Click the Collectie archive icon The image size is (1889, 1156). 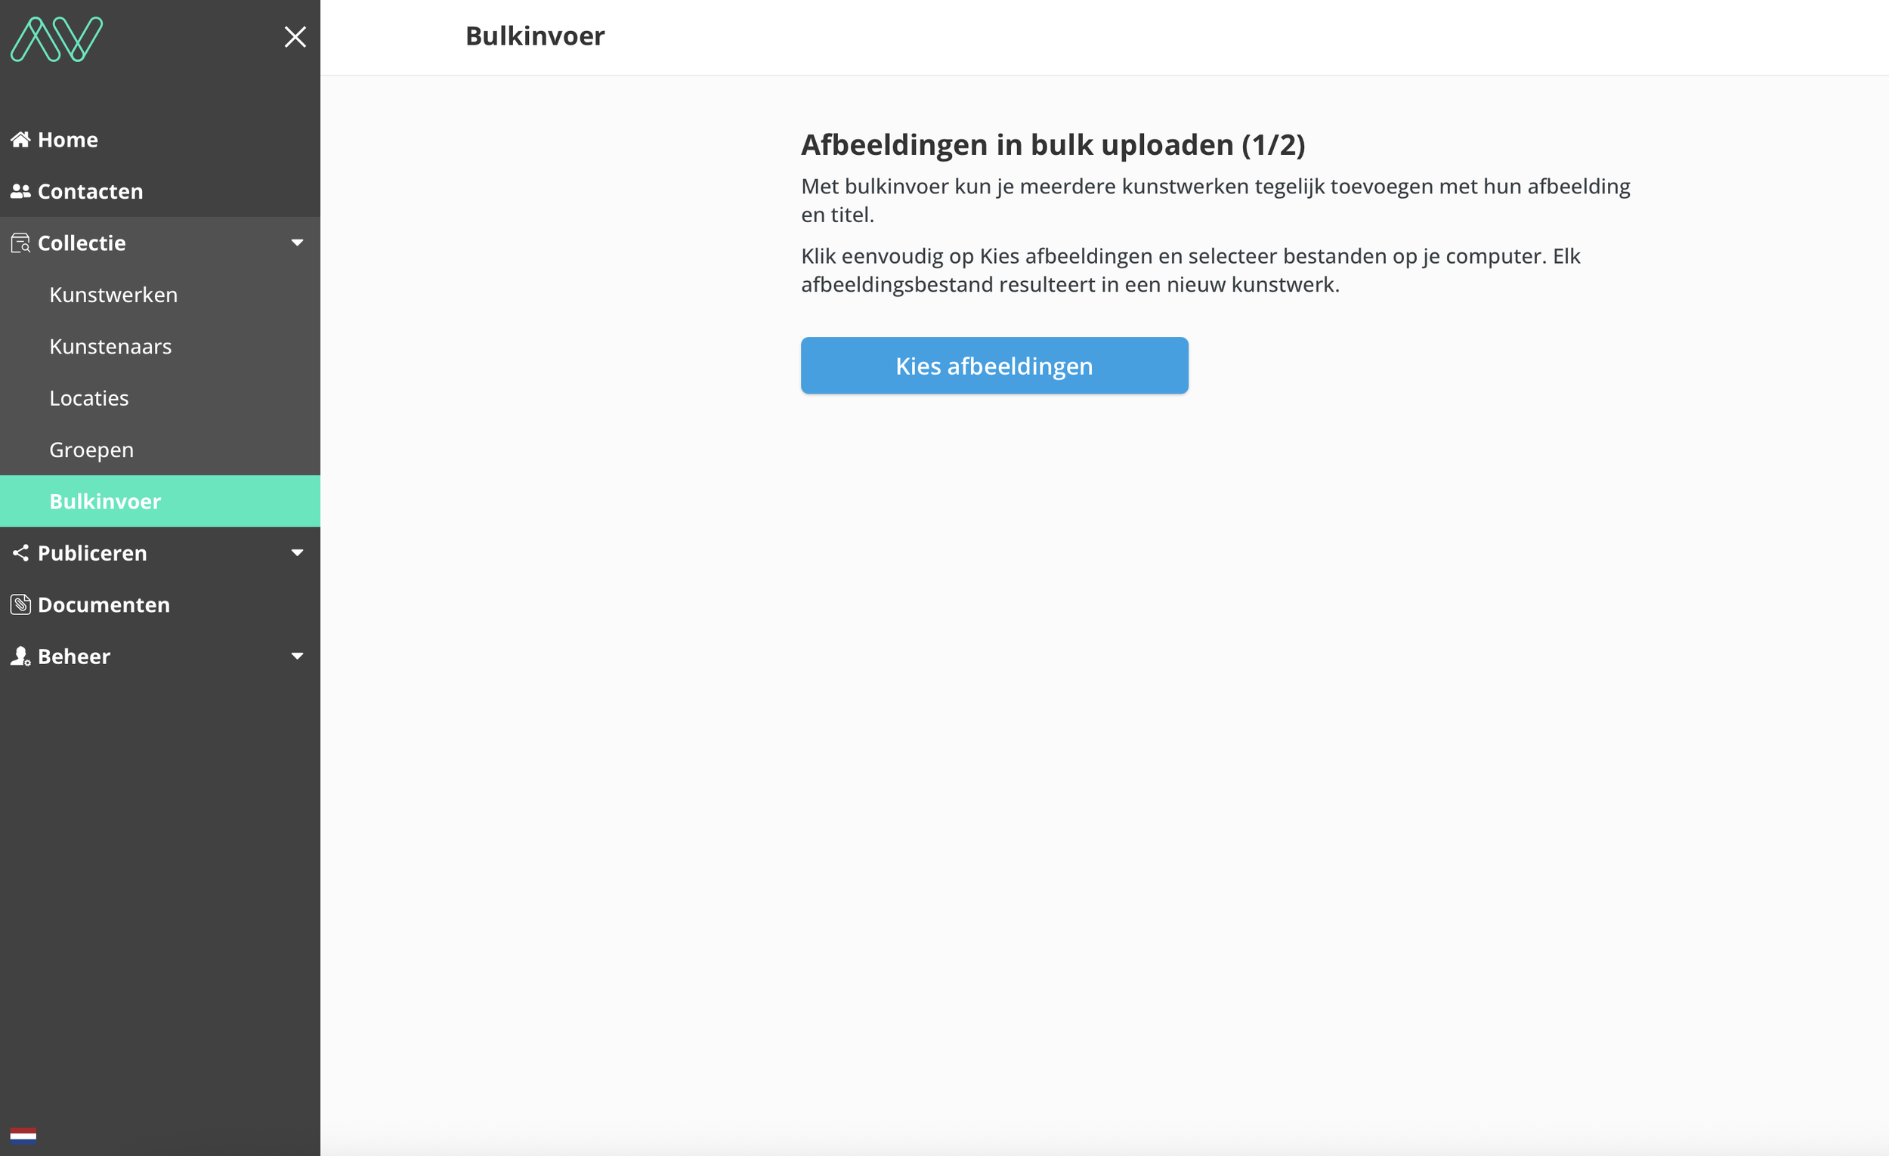tap(20, 243)
